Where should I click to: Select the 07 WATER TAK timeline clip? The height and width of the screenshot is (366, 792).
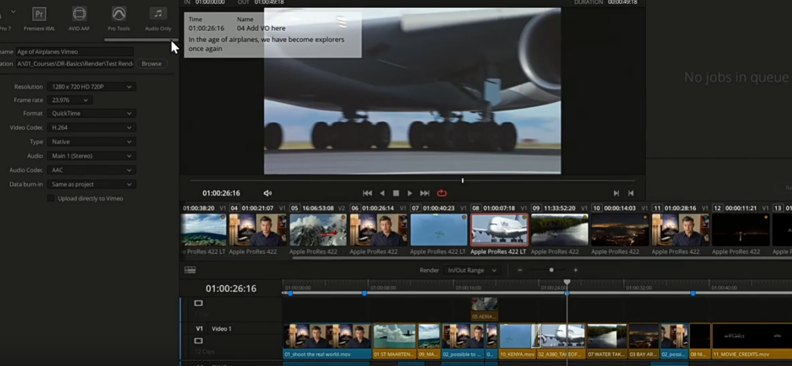click(607, 341)
